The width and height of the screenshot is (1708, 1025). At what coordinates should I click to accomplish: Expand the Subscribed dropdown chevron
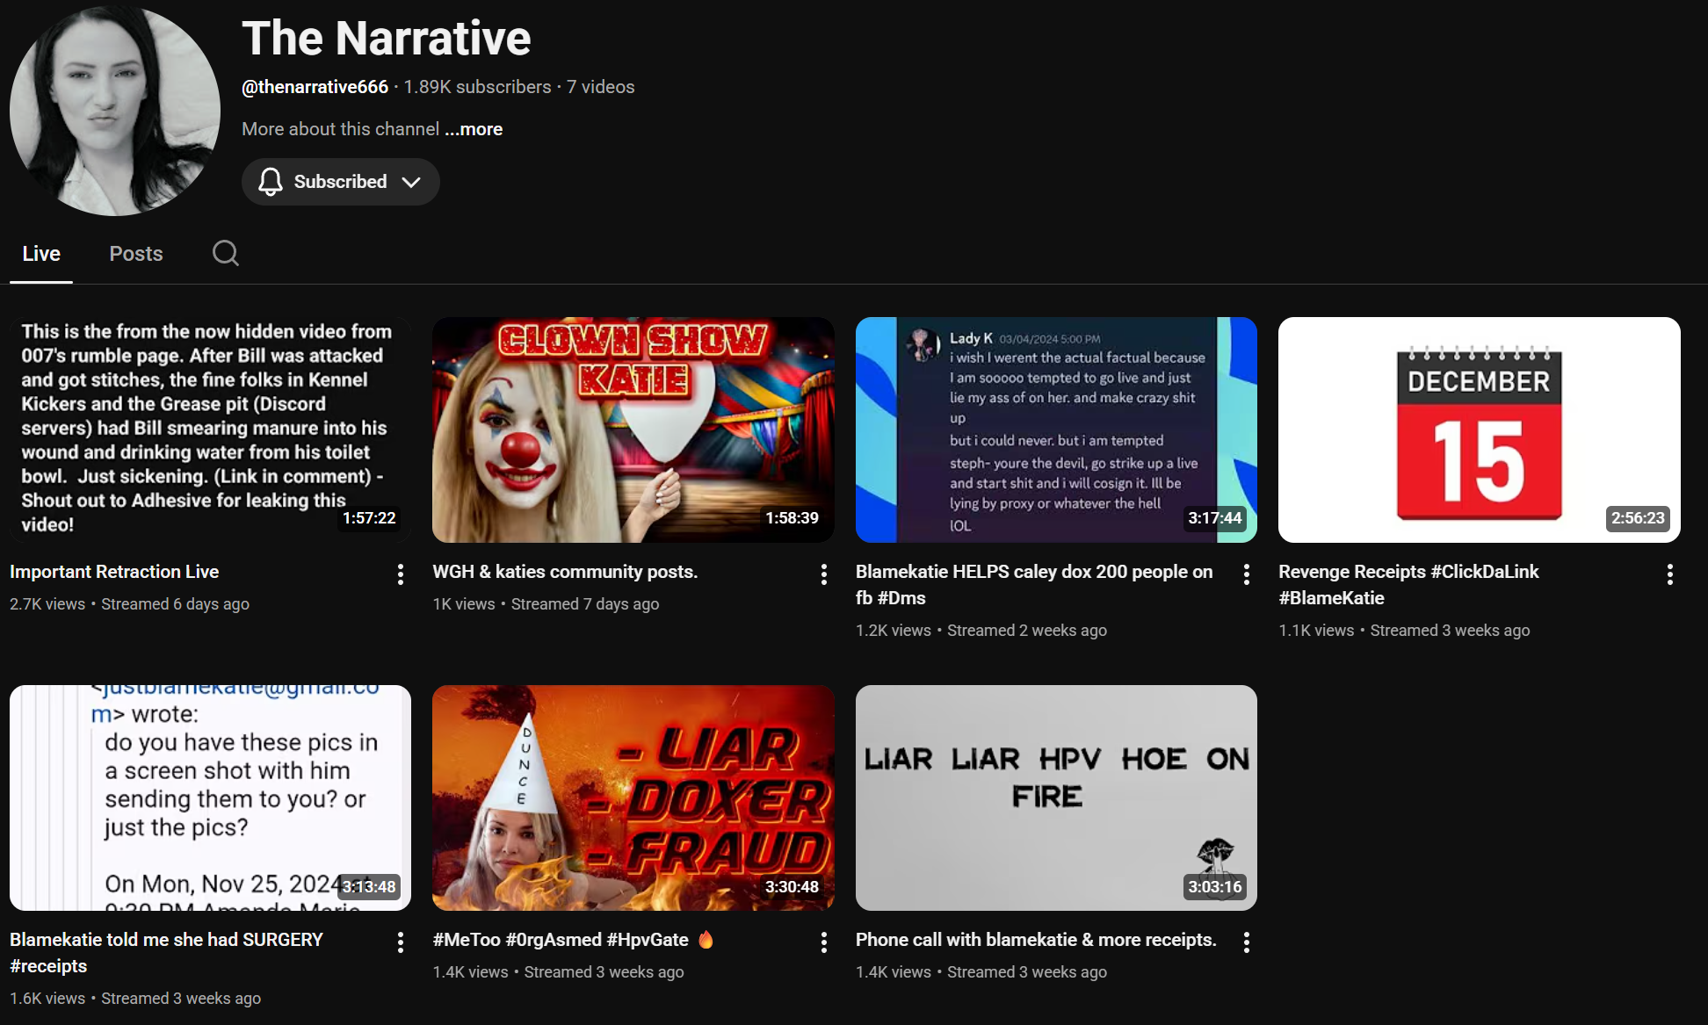coord(411,182)
